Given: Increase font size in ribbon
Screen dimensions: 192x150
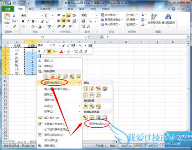Looking at the screenshot, I should coord(42,21).
